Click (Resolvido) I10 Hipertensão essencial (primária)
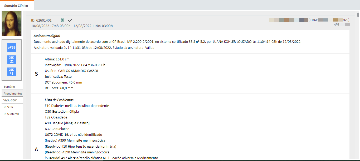The width and height of the screenshot is (360, 161). tap(80, 146)
